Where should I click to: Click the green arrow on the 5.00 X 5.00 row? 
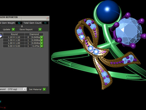pyautogui.click(x=42, y=46)
